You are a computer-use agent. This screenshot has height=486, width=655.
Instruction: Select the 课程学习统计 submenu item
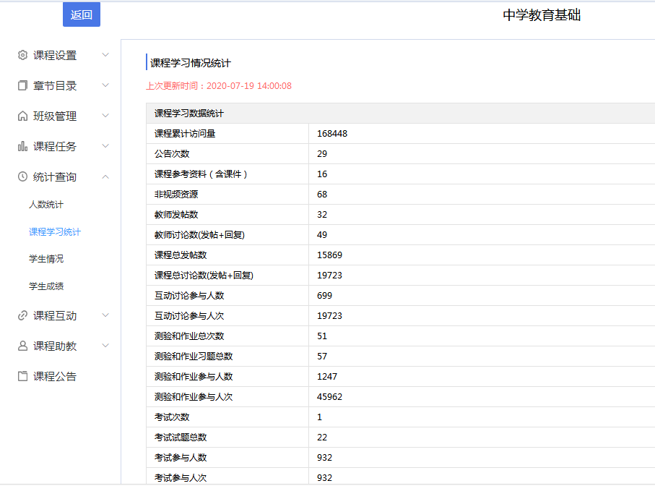click(55, 232)
